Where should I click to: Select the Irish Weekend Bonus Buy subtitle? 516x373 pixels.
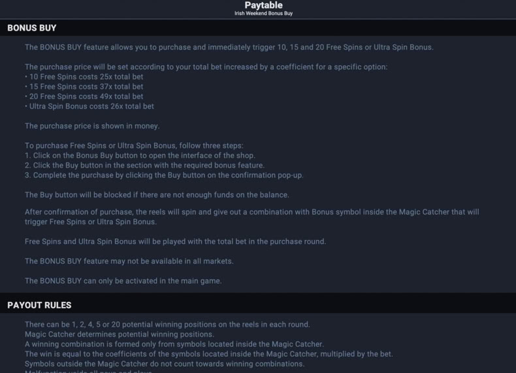pos(263,14)
